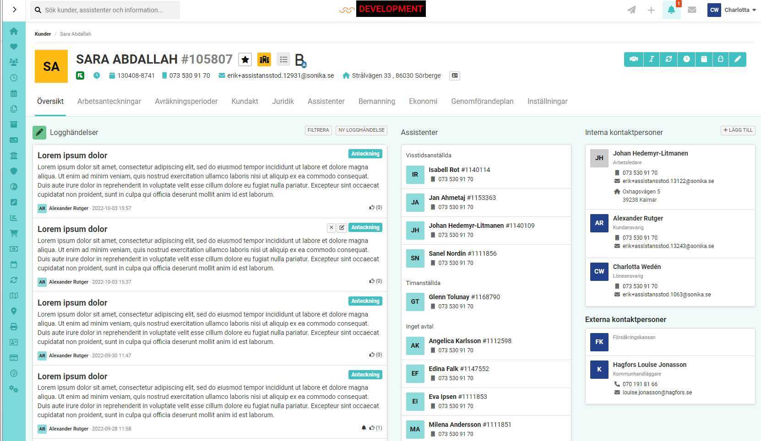Open assistant Jan Ahmetaj #1153363
The image size is (761, 441).
(x=462, y=198)
